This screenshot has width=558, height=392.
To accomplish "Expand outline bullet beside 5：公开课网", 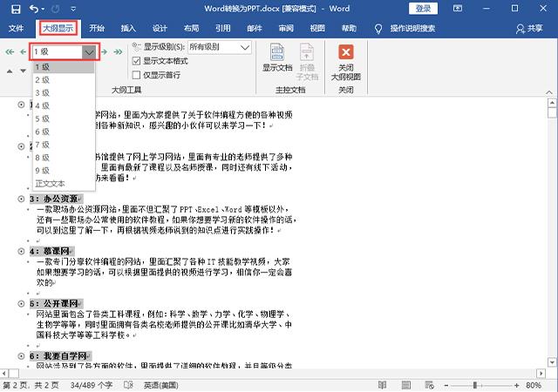I will (21, 303).
